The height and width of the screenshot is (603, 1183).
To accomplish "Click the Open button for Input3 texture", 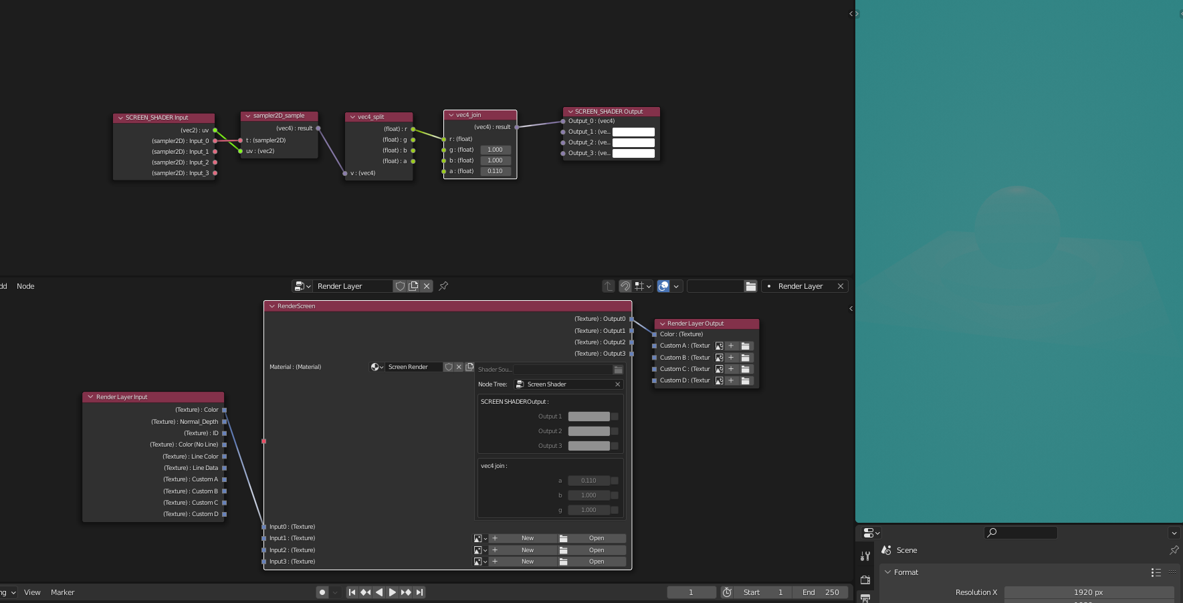I will [596, 562].
